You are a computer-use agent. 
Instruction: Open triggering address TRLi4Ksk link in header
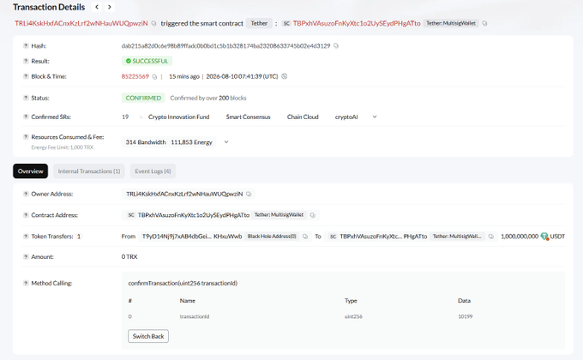(81, 23)
